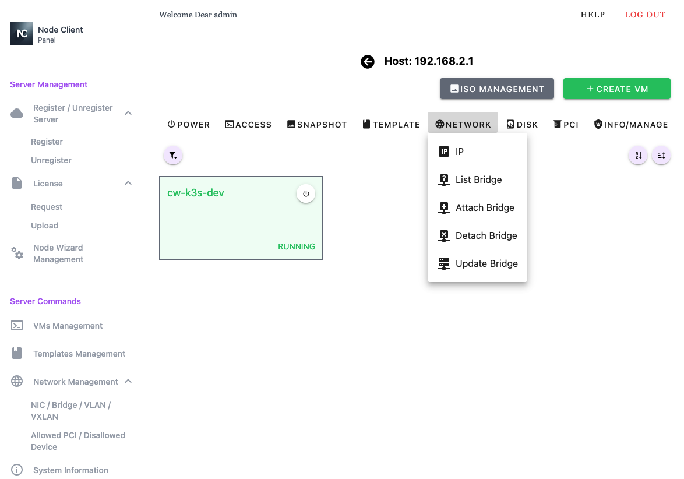Open NIC / Bridge / VLAN / VXLAN page
Image resolution: width=684 pixels, height=479 pixels.
point(70,411)
